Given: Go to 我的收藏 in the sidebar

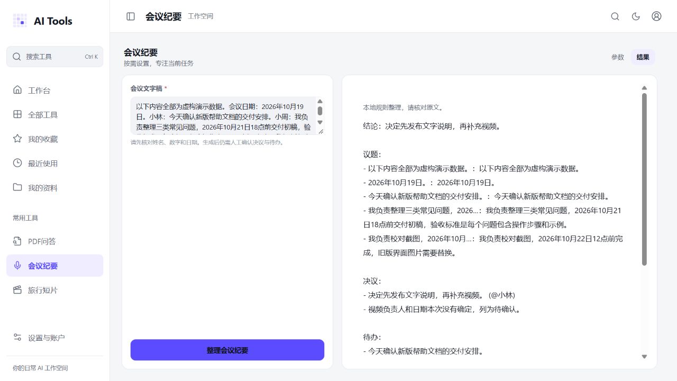Looking at the screenshot, I should [55, 139].
